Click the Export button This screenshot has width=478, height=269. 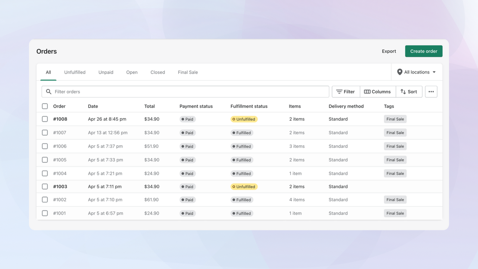pos(389,51)
